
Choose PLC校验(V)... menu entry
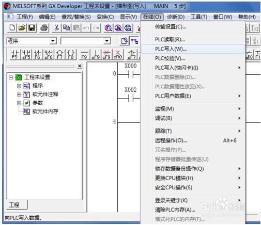click(x=193, y=58)
